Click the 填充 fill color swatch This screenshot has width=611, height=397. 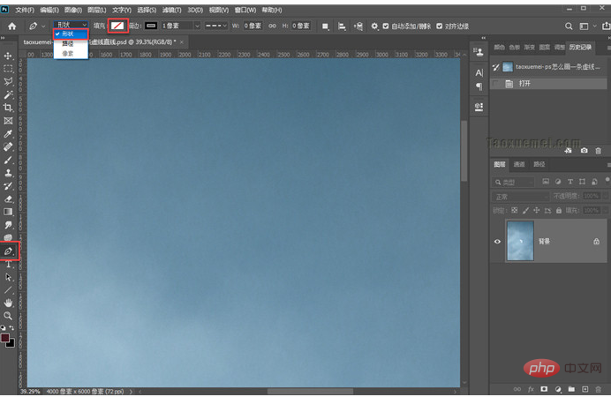click(x=117, y=26)
